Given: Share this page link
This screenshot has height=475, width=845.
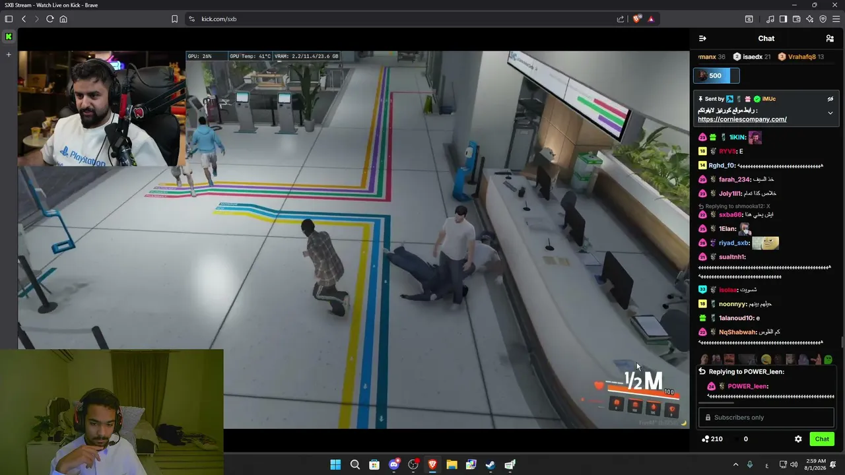Looking at the screenshot, I should [621, 19].
